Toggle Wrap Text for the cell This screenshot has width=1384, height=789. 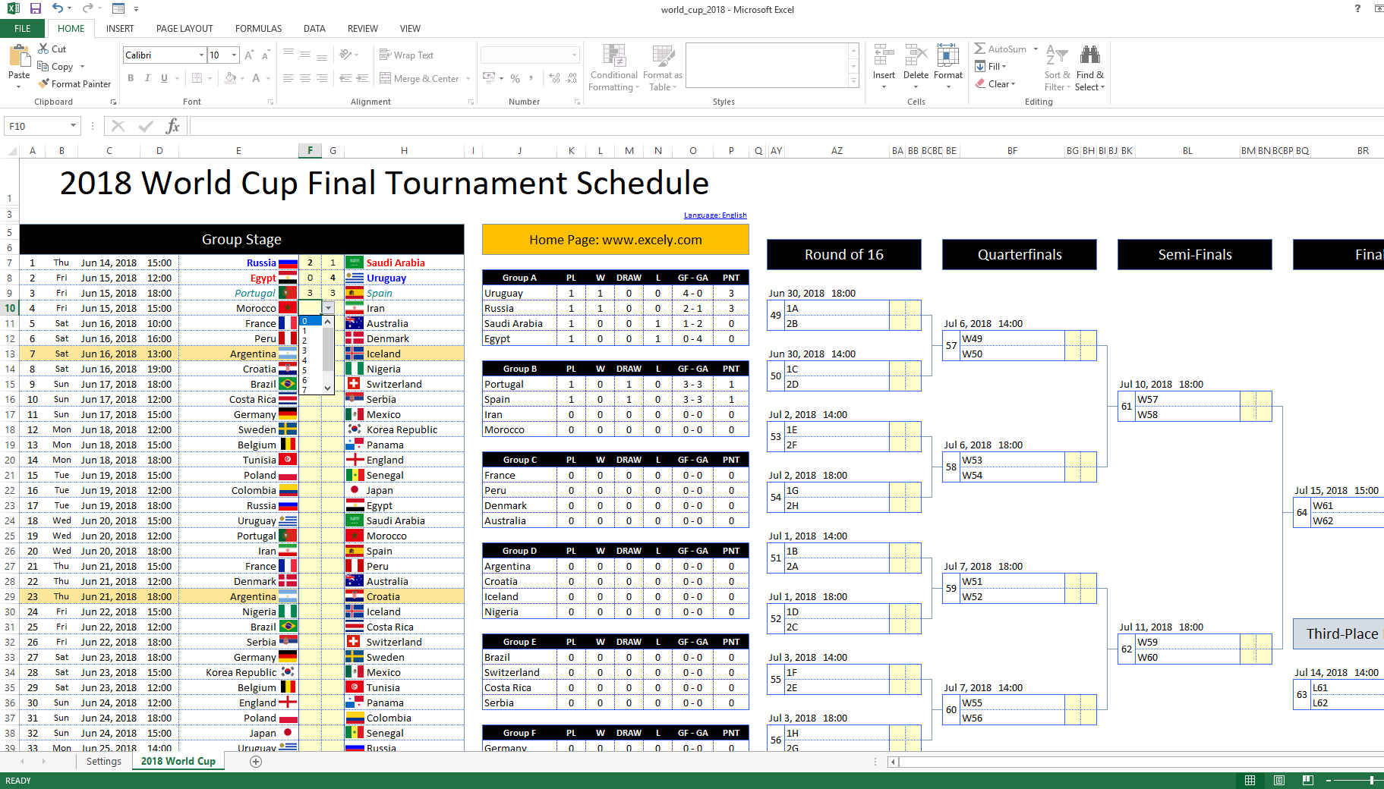[406, 55]
